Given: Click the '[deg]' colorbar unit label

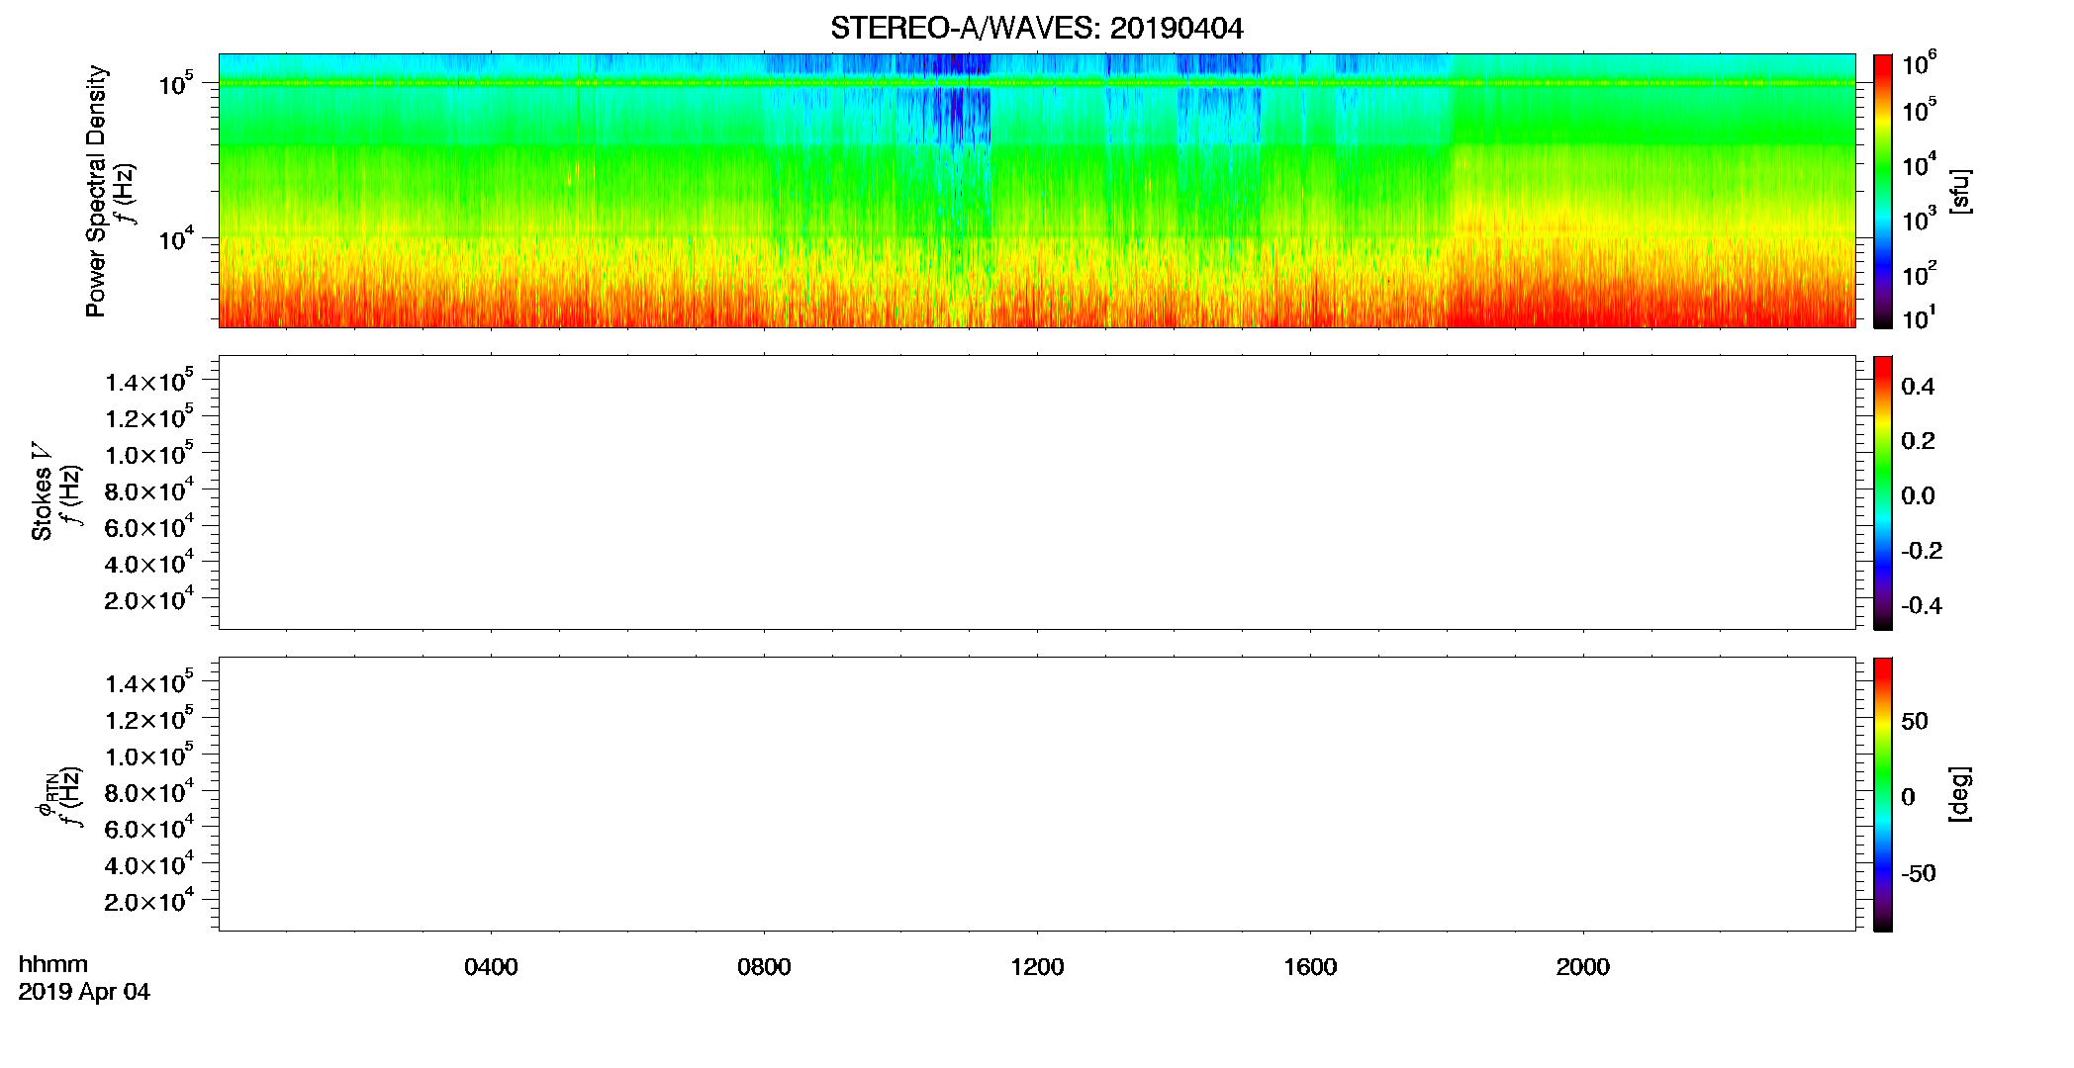Looking at the screenshot, I should click(x=1959, y=794).
